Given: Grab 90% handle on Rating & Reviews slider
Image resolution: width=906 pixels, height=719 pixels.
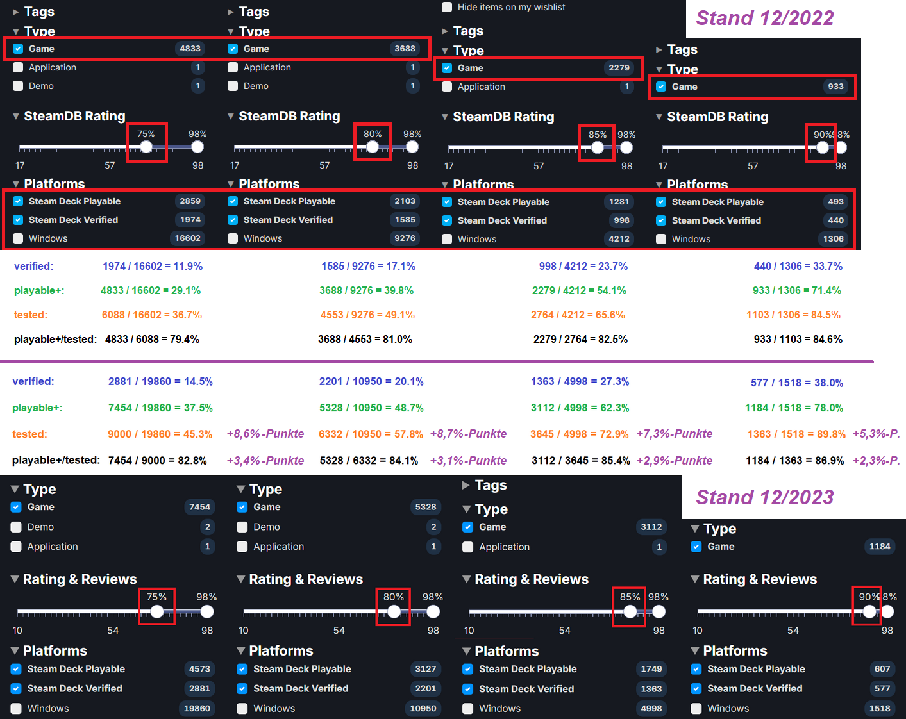Looking at the screenshot, I should click(869, 612).
